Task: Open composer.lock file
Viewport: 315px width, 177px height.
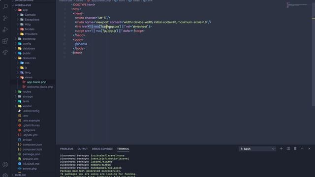Action: click(x=33, y=149)
